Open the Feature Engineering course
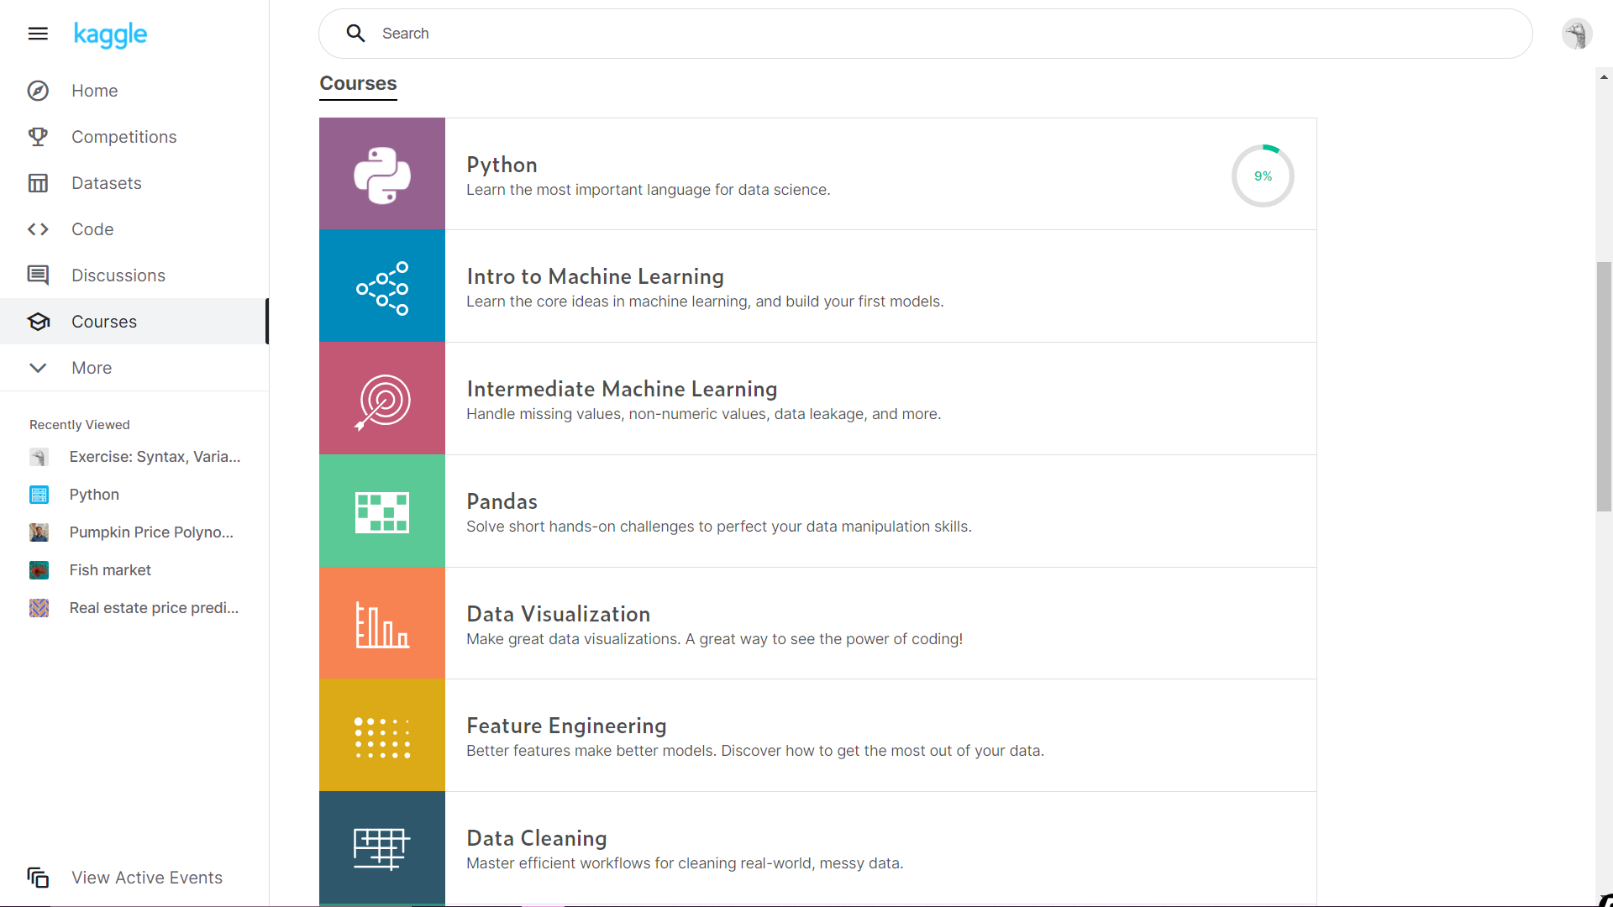Screen dimensions: 1613x907 pos(566,726)
